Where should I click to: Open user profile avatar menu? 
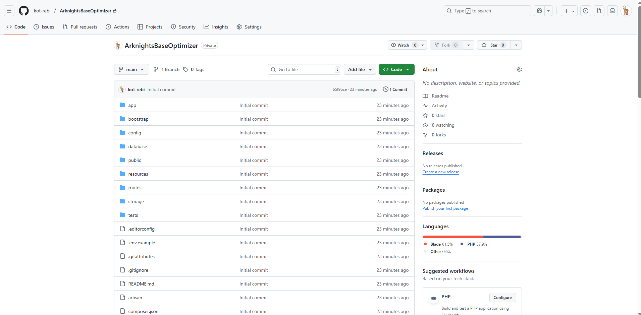(626, 11)
